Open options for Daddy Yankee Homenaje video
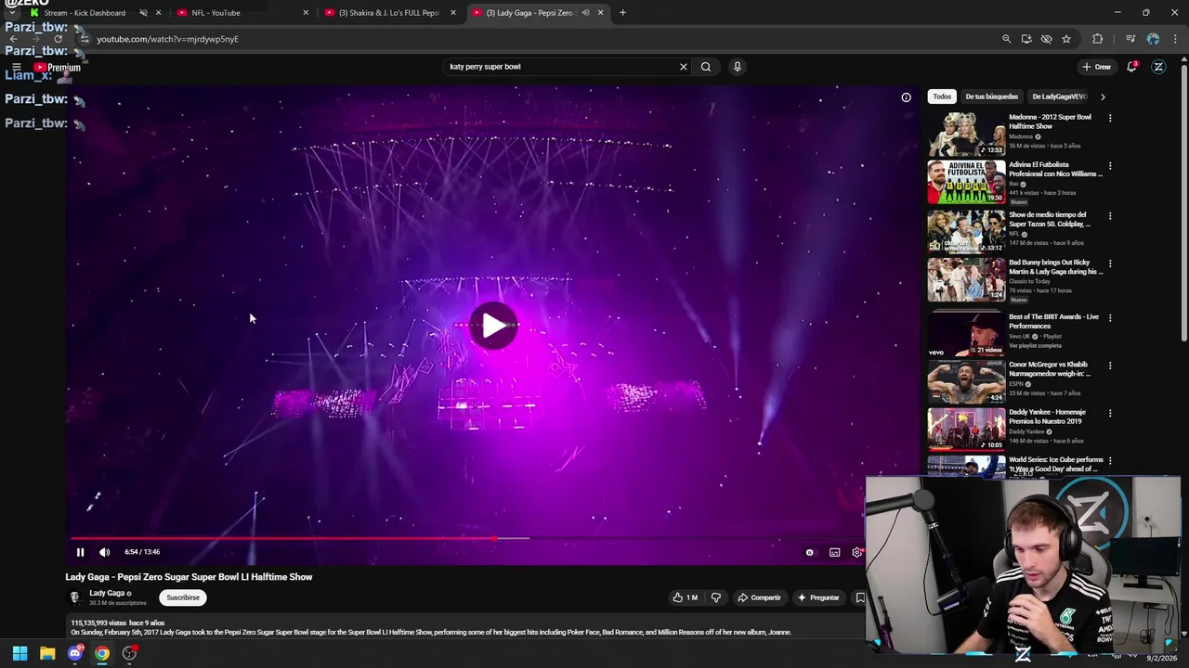 tap(1110, 413)
